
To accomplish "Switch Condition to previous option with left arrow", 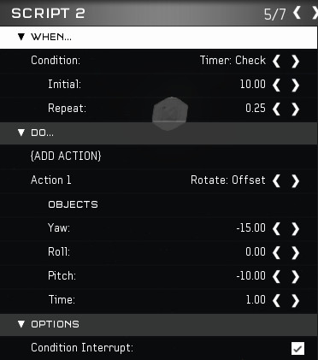I will point(276,61).
